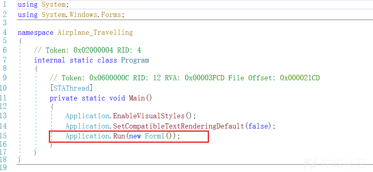The width and height of the screenshot is (373, 172).
Task: Click the RVA value 0x00003FCD
Action: point(204,78)
